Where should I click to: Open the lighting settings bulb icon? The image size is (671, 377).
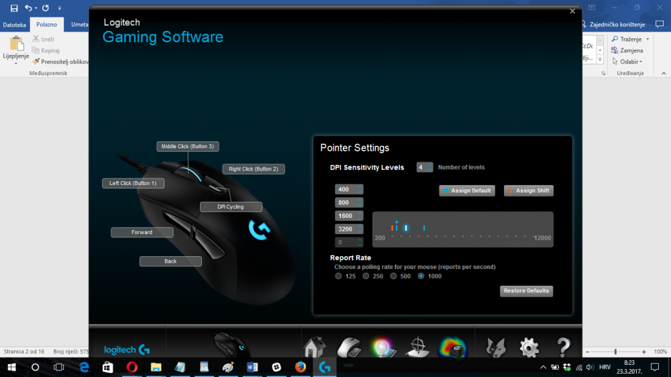tap(383, 347)
